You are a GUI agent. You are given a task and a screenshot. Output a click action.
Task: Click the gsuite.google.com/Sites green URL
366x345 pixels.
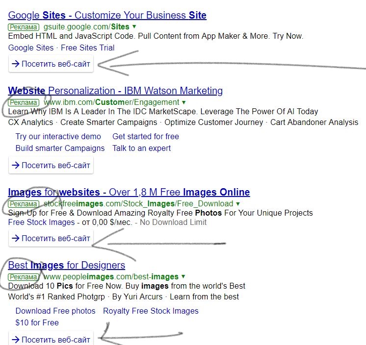[x=86, y=27]
